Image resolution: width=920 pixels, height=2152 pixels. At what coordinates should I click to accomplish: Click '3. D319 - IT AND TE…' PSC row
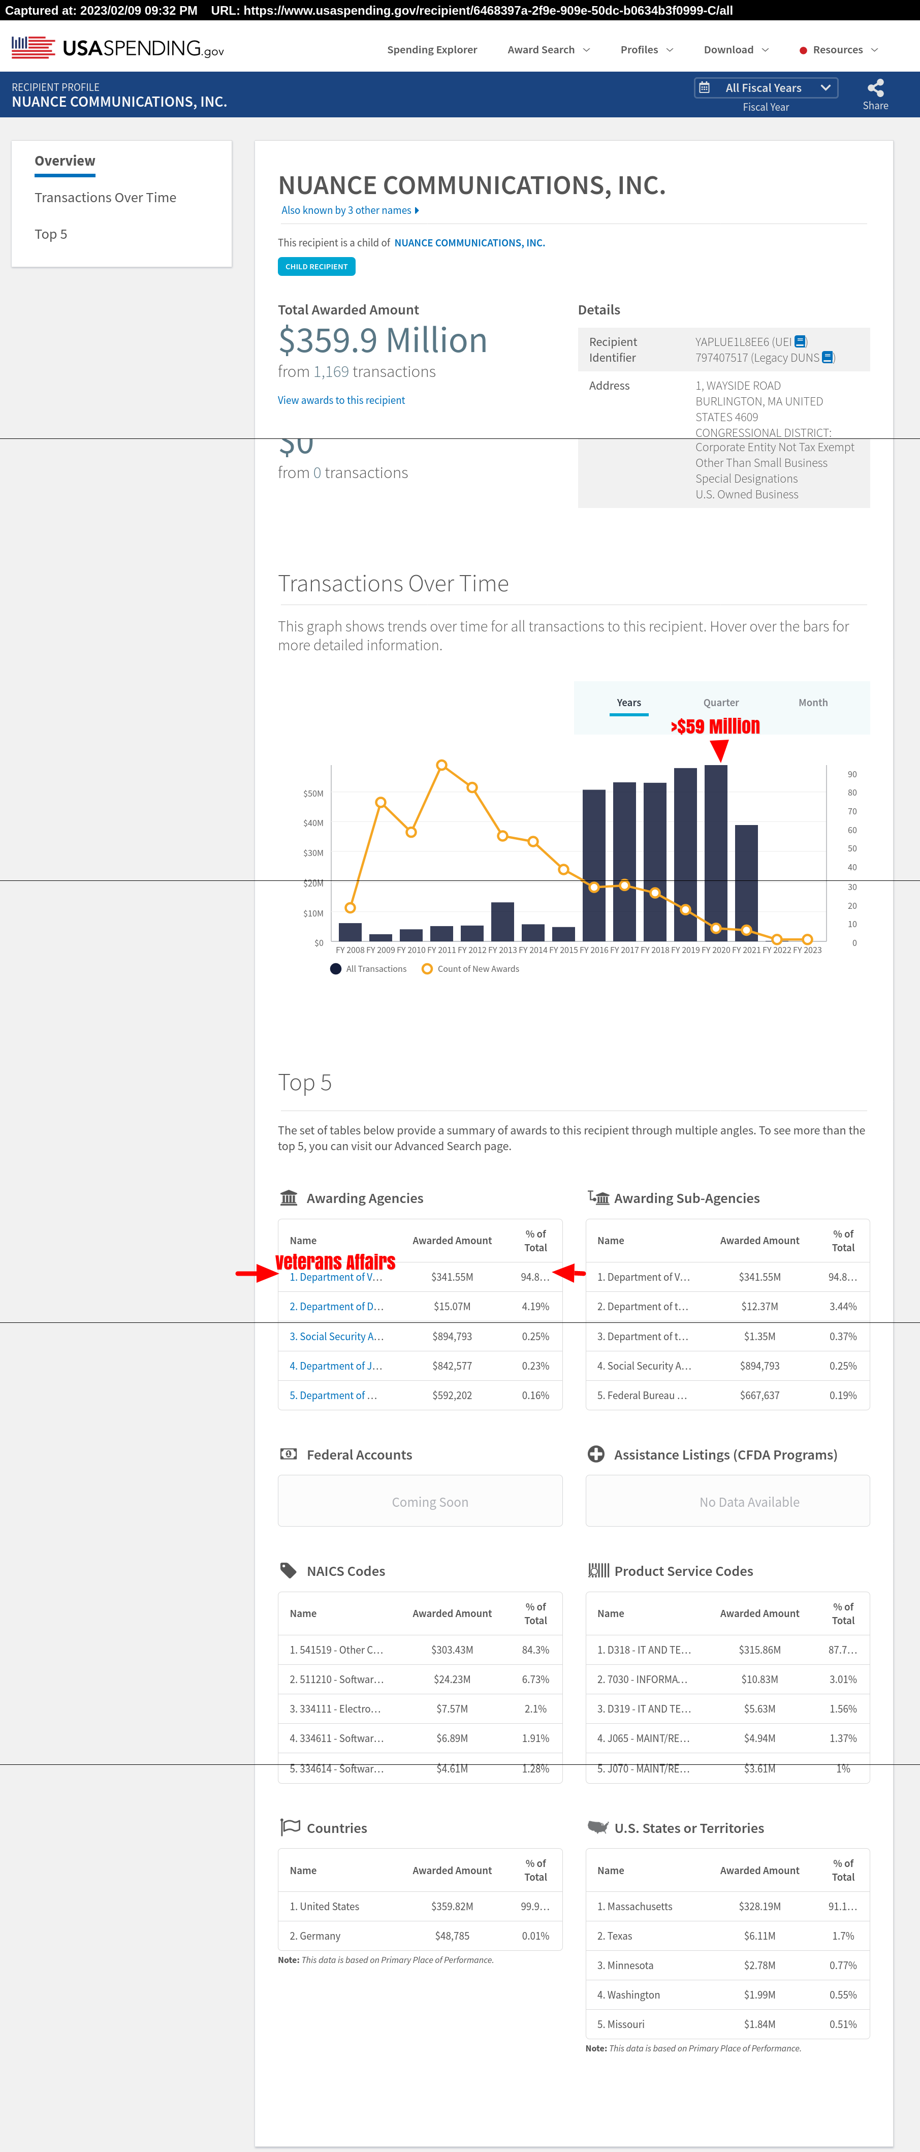[x=727, y=1708]
